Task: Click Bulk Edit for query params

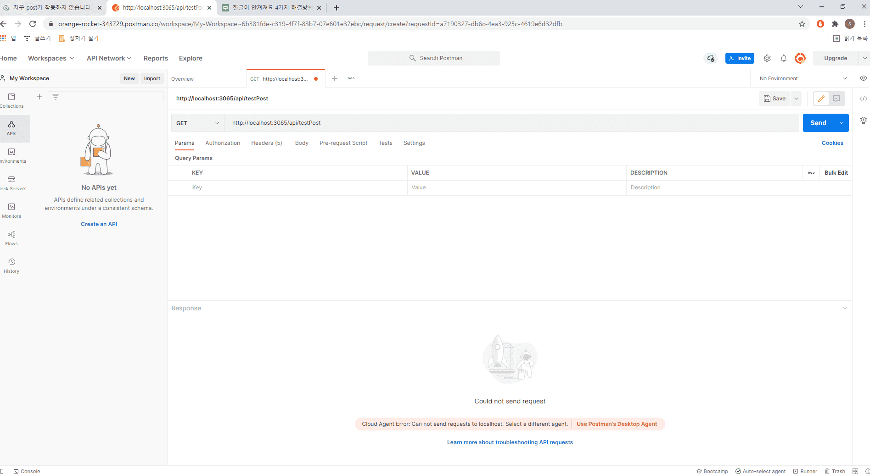Action: point(836,173)
